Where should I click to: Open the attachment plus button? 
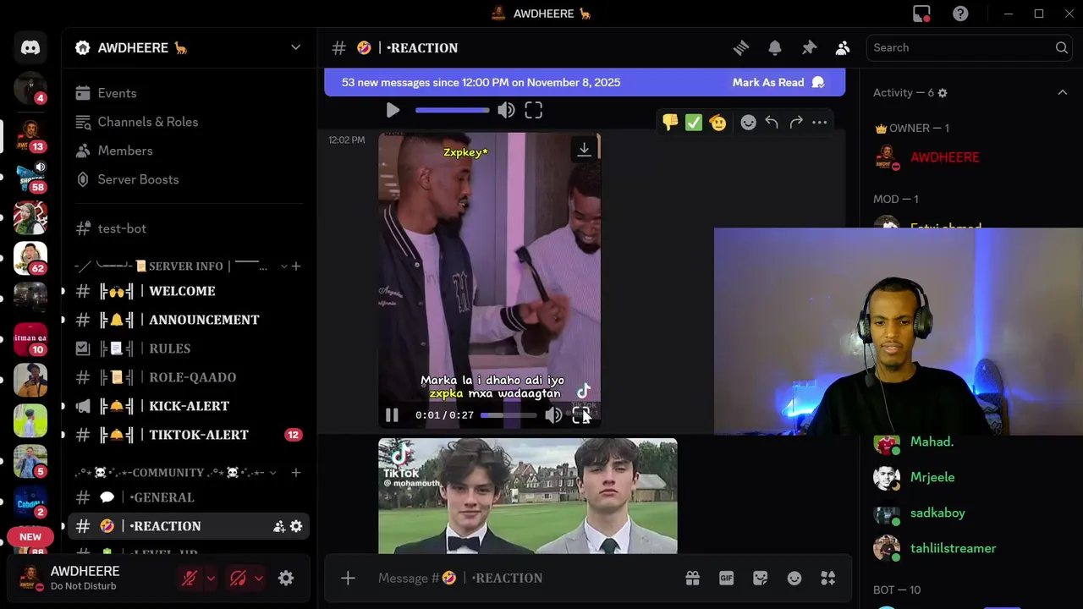pos(348,578)
